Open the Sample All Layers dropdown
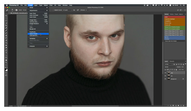The image size is (191, 111). point(67,10)
